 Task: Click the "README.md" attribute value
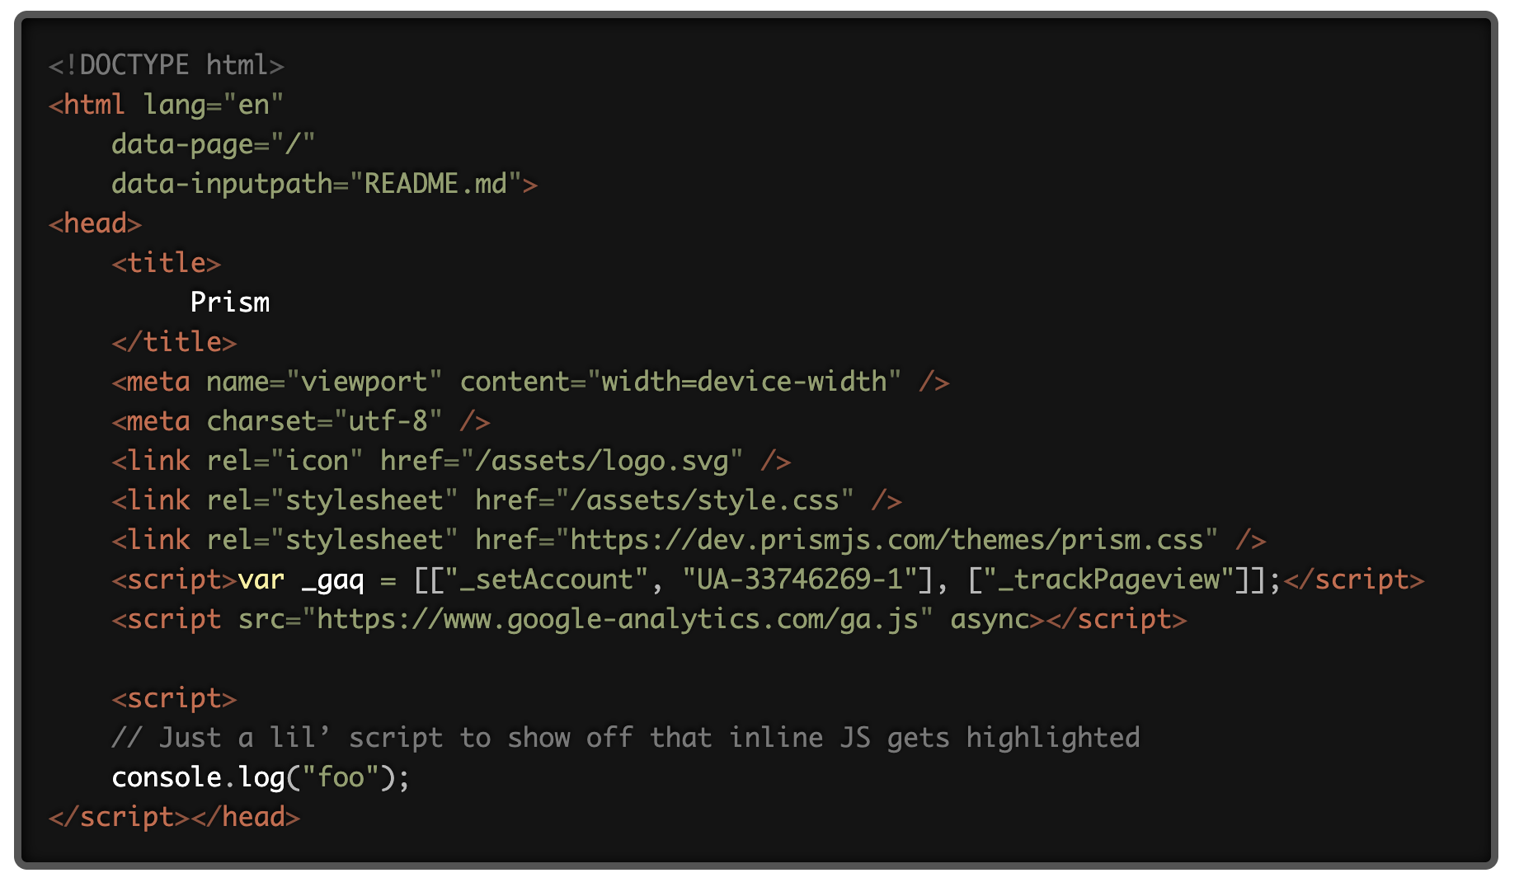pos(435,184)
